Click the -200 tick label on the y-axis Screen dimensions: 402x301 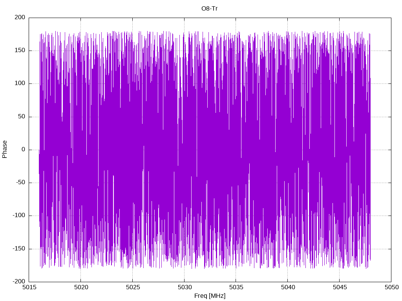[19, 281]
